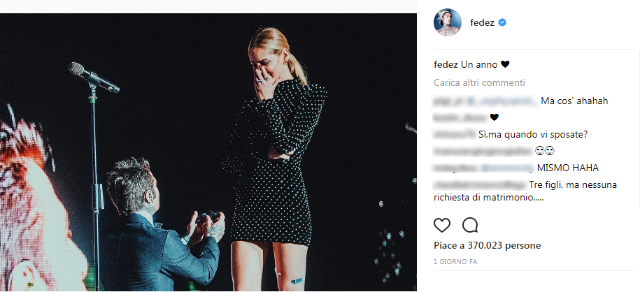The width and height of the screenshot is (640, 292).
Task: Click the heart emoji in the second comment
Action: [494, 117]
